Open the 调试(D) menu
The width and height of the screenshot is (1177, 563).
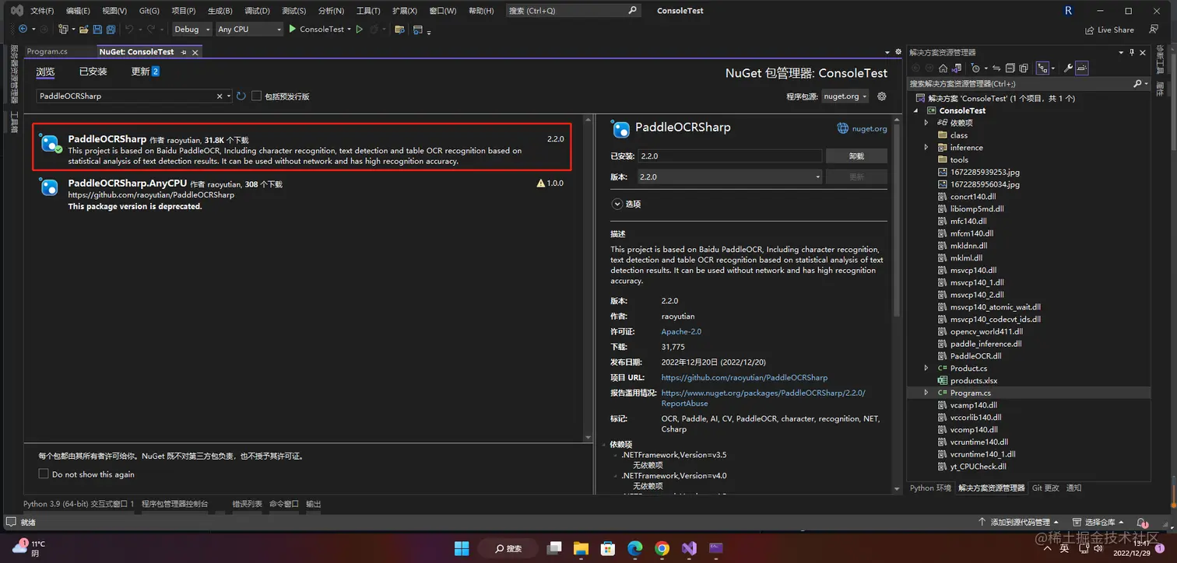pyautogui.click(x=257, y=11)
